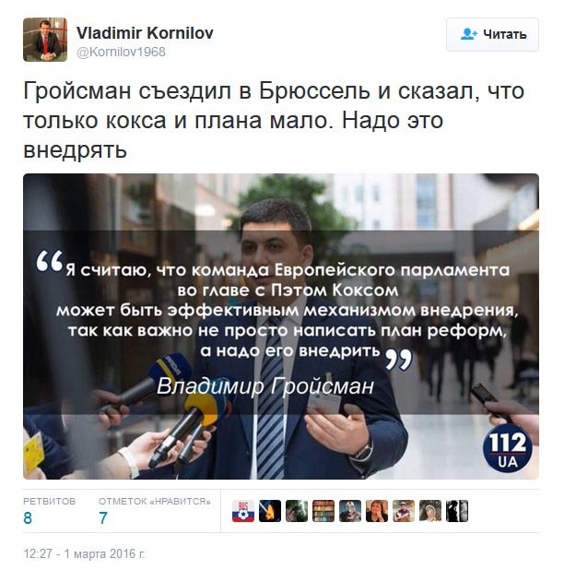This screenshot has width=564, height=570.
Task: Open Vladimir Kornilov profile avatar
Action: click(x=45, y=40)
